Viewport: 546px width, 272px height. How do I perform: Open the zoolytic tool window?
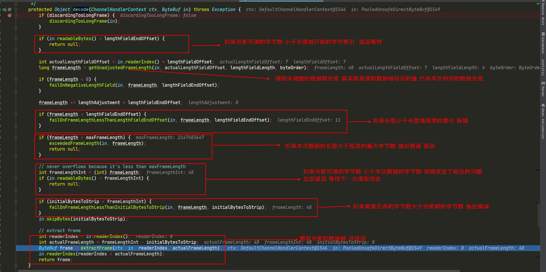[543, 67]
